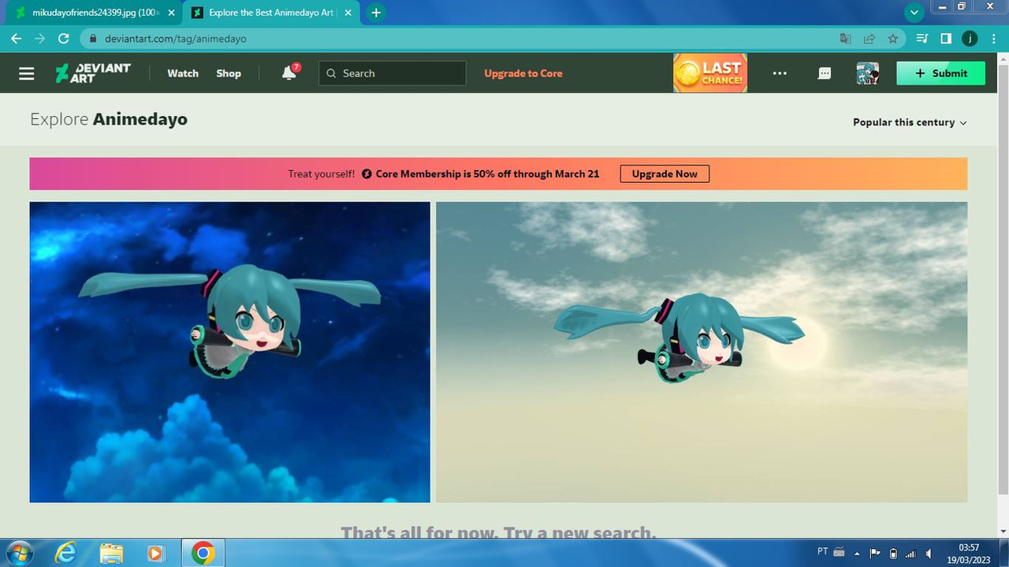The image size is (1009, 567).
Task: Click Upgrade Now button in banner
Action: click(665, 173)
